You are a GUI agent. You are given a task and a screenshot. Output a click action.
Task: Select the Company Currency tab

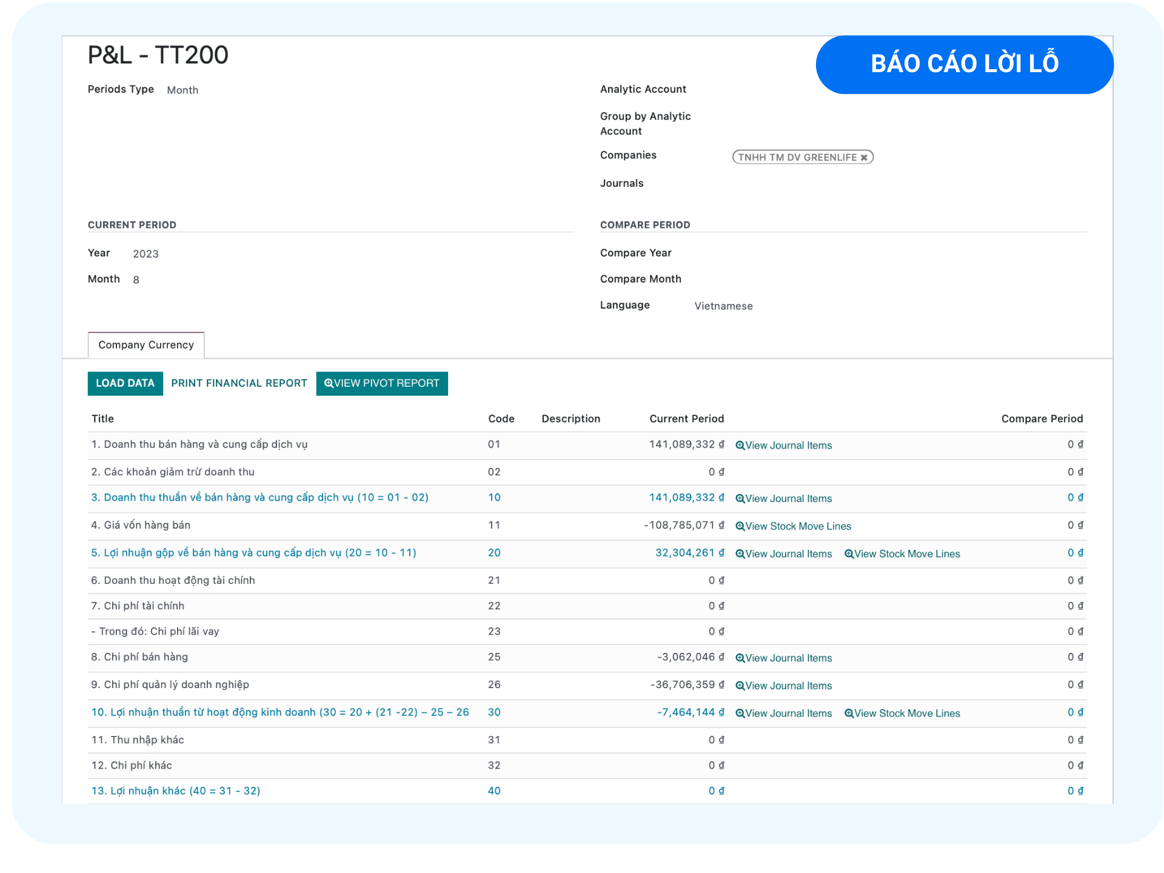tap(146, 345)
